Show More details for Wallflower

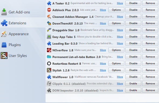click(x=120, y=77)
